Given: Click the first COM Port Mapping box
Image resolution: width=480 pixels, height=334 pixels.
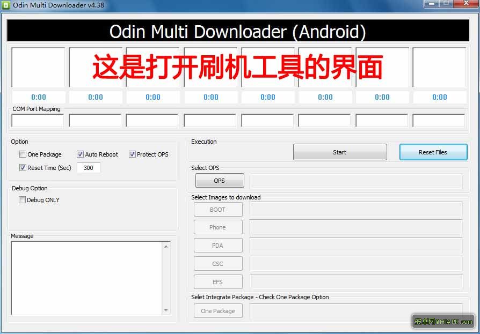Looking at the screenshot, I should 38,121.
